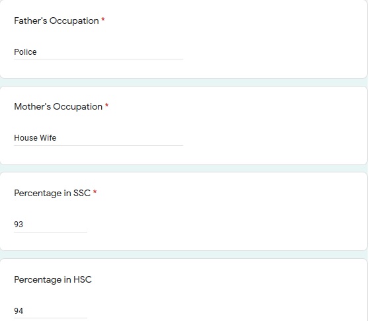The image size is (369, 321).
Task: Place cursor on the word Wife
Action: [x=48, y=138]
